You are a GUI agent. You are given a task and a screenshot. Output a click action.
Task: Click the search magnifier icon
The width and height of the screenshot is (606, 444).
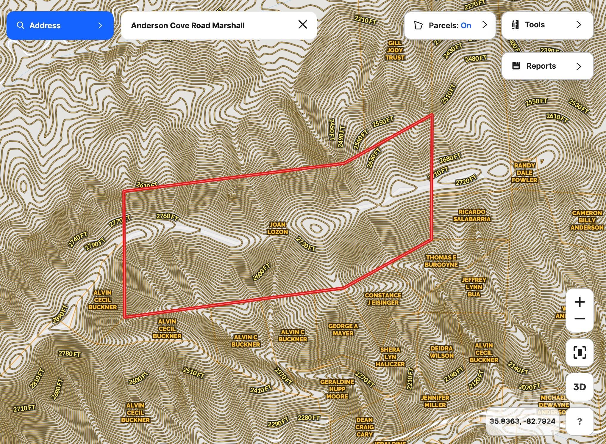pyautogui.click(x=20, y=26)
